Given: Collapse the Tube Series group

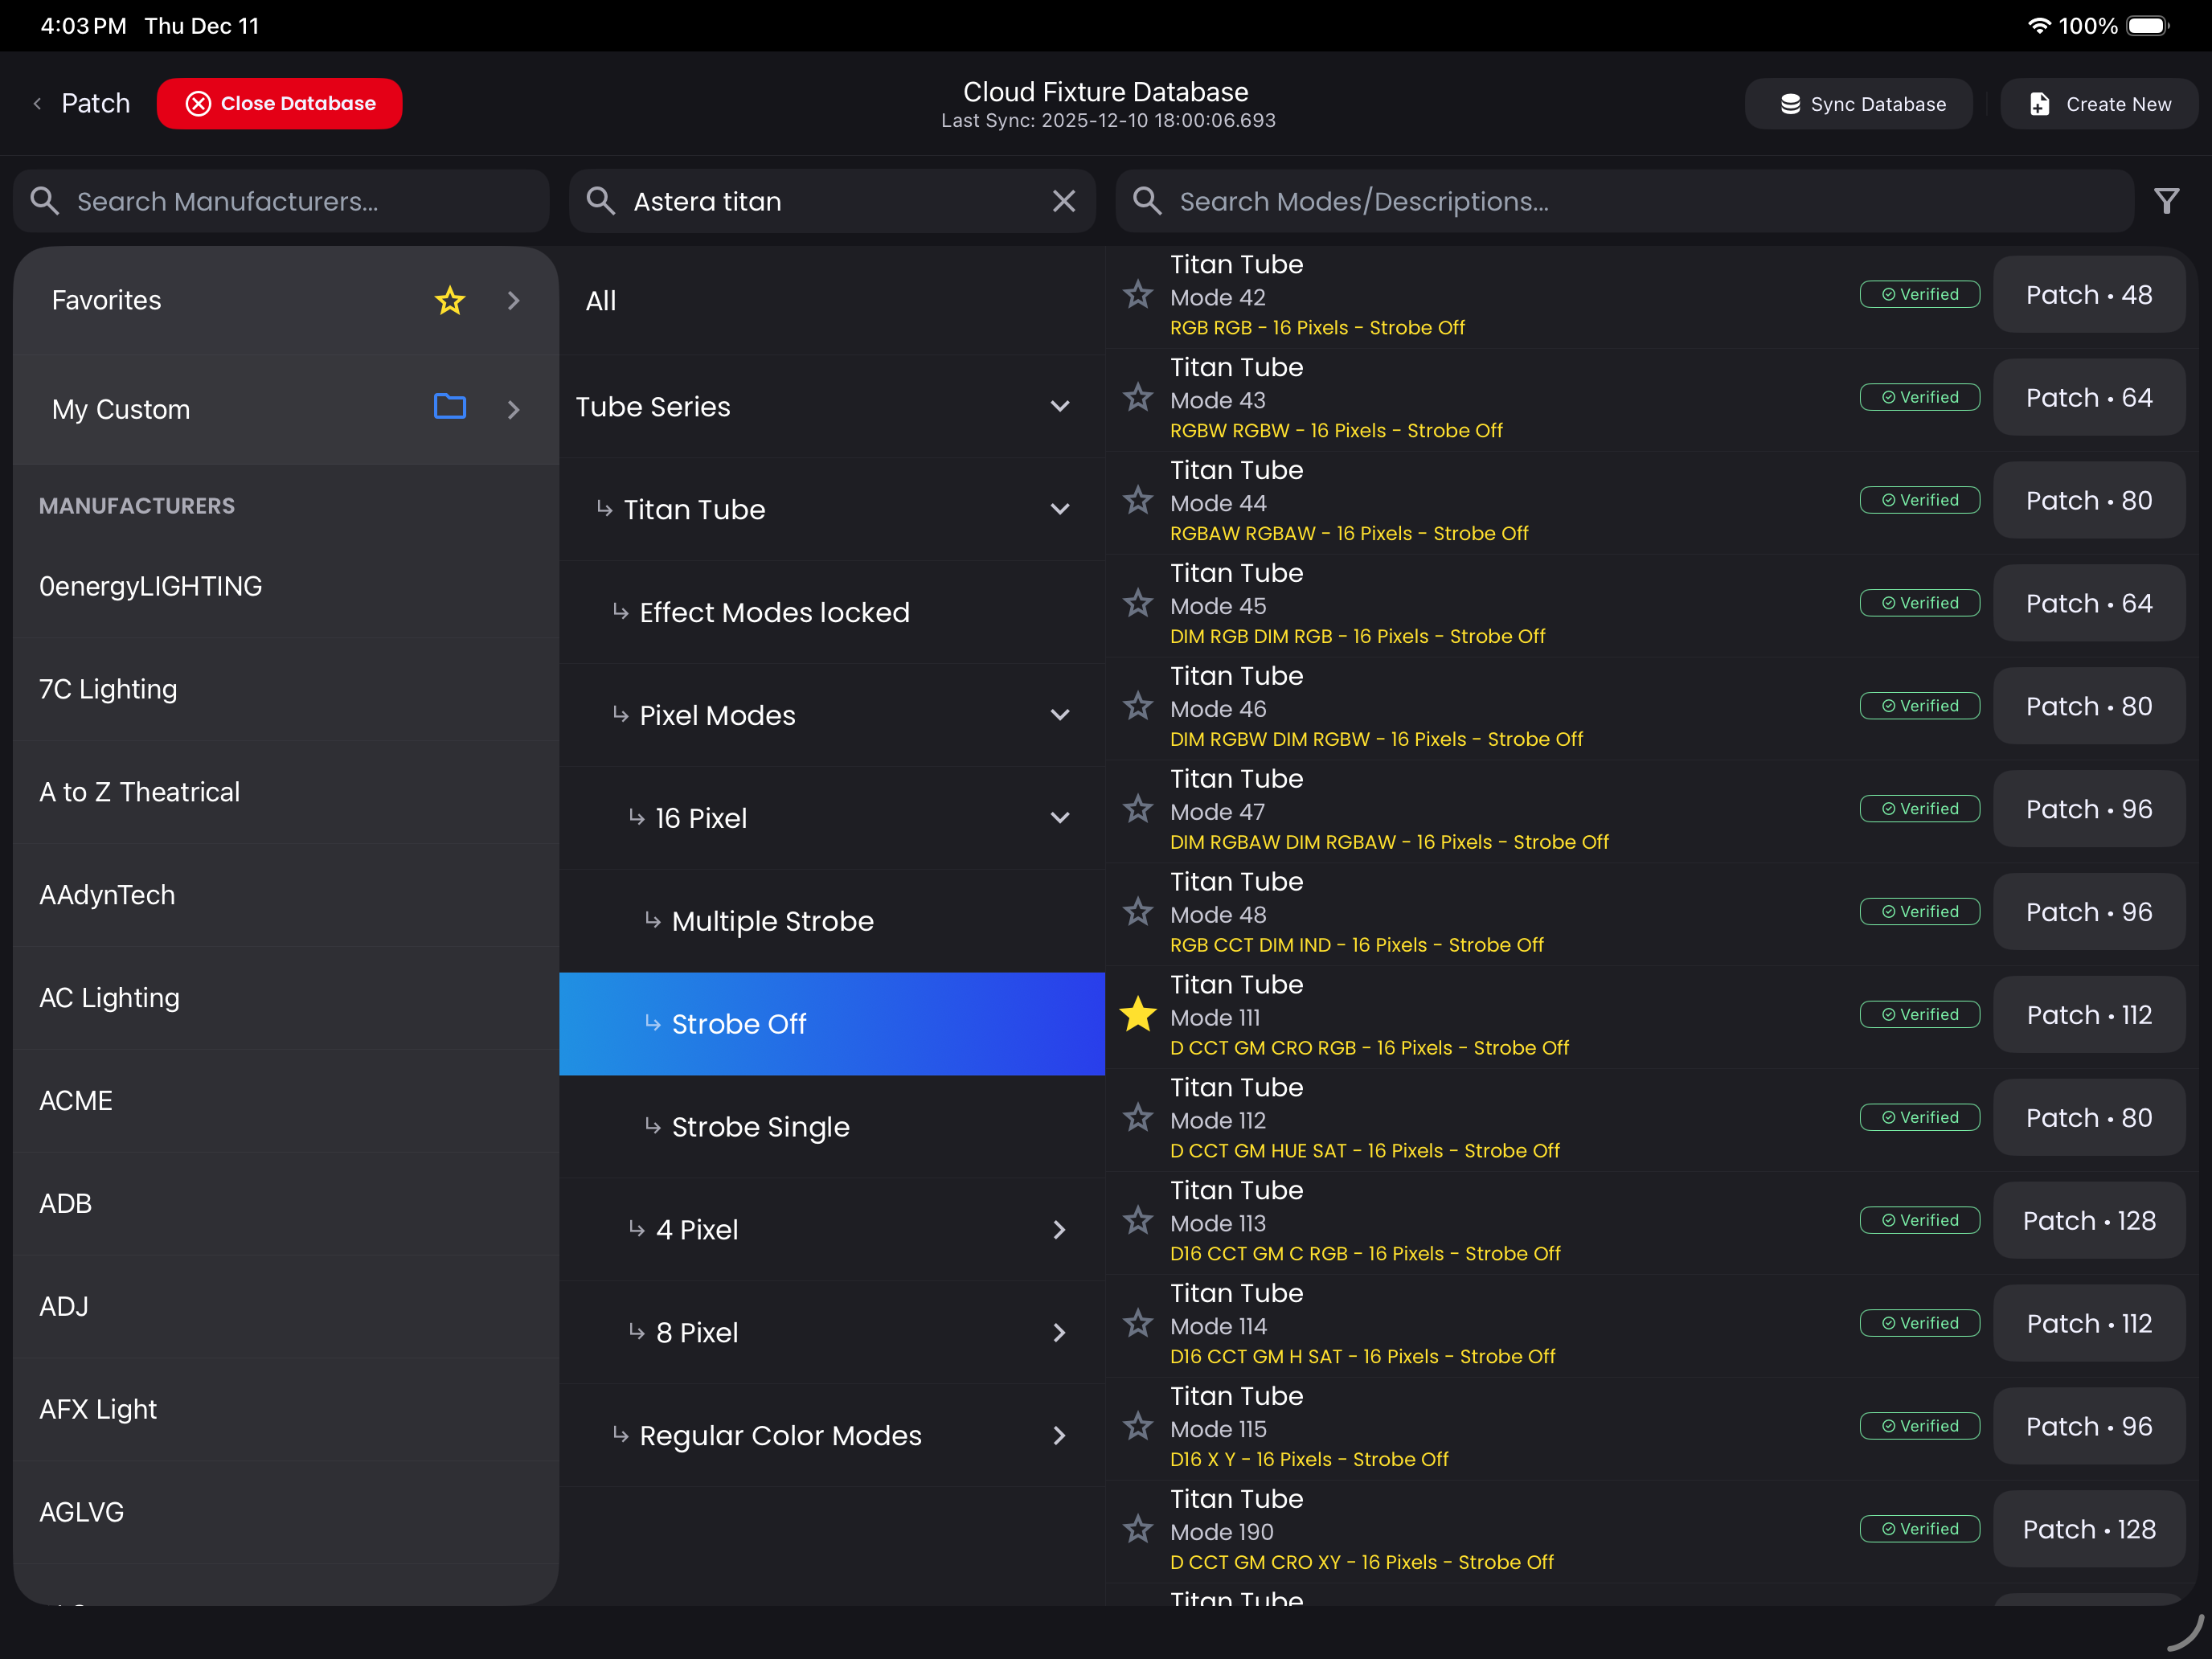Looking at the screenshot, I should [x=1060, y=407].
